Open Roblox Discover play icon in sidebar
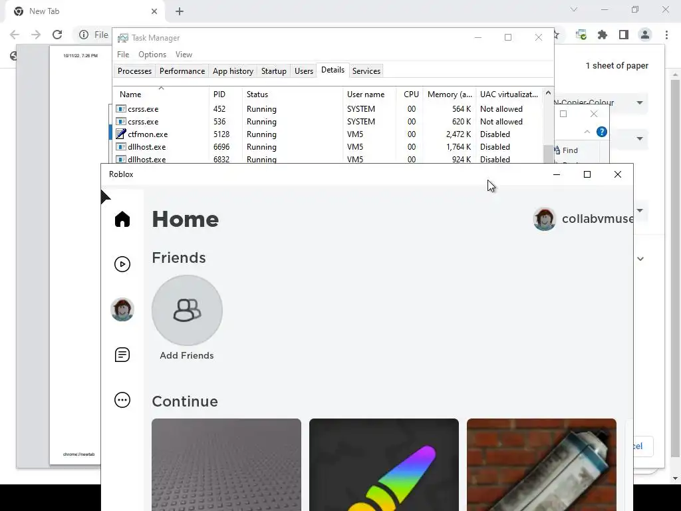Screen dimensions: 681x511 click(122, 264)
